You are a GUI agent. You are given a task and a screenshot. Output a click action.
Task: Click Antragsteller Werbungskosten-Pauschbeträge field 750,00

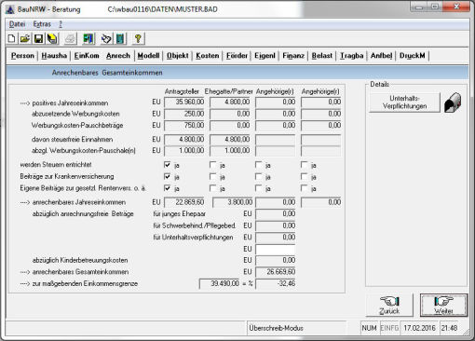click(184, 125)
